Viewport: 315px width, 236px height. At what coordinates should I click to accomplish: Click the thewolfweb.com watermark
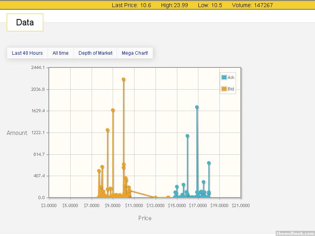[x=295, y=233]
